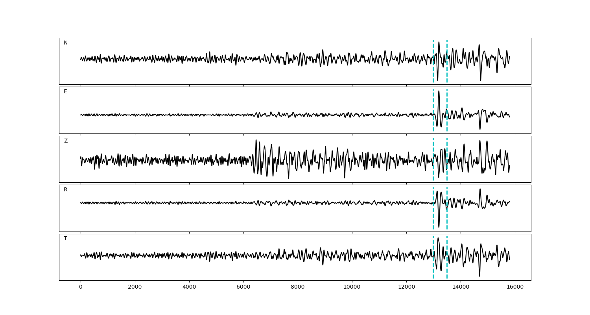
Task: Select the Z panel label
Action: point(66,141)
